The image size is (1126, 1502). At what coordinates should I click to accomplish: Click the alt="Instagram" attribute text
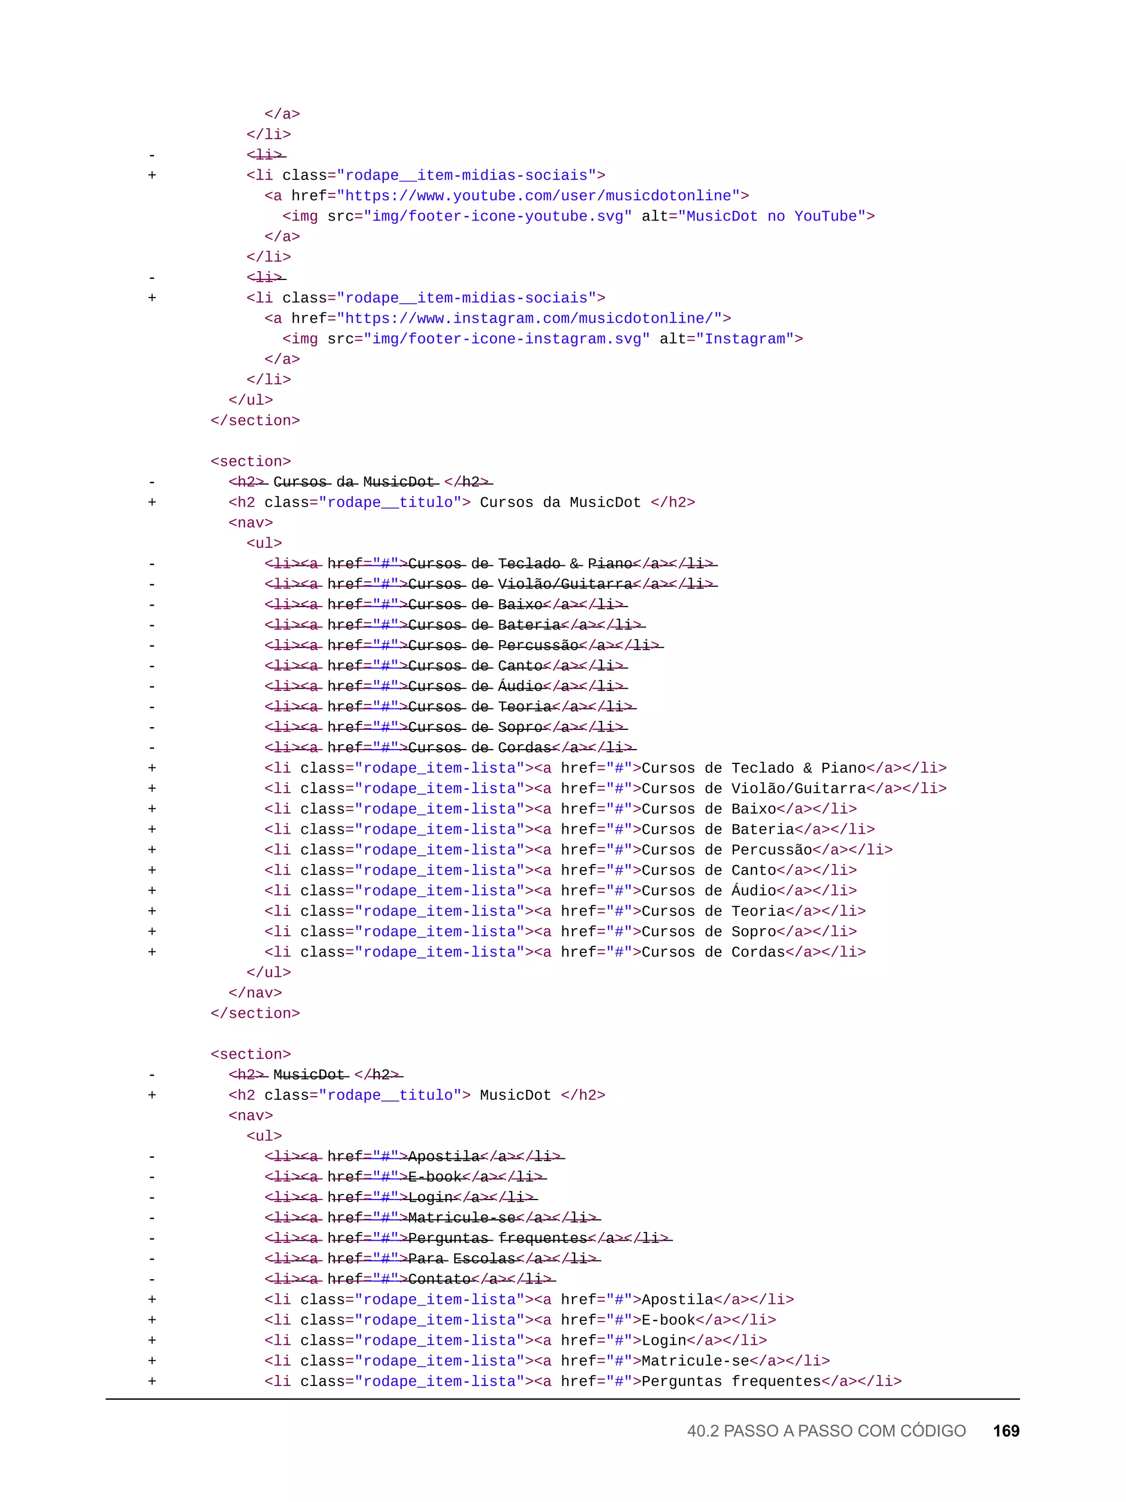tap(730, 339)
